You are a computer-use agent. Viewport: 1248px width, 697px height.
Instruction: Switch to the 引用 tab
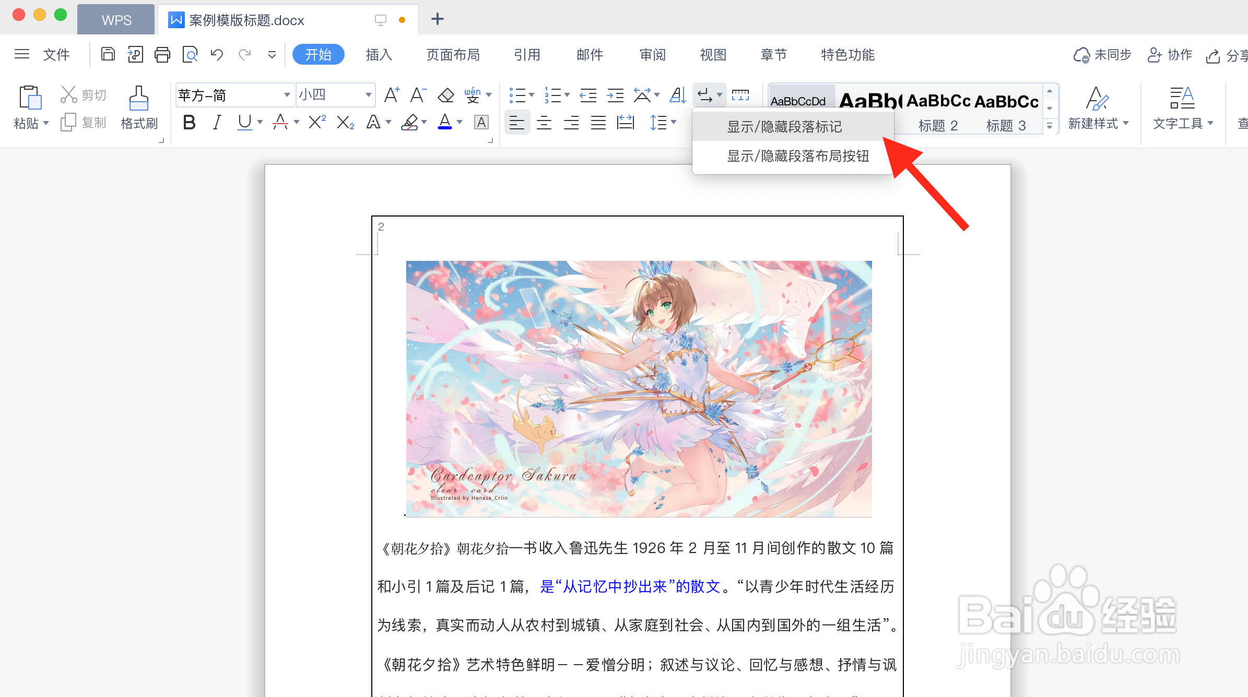coord(527,54)
